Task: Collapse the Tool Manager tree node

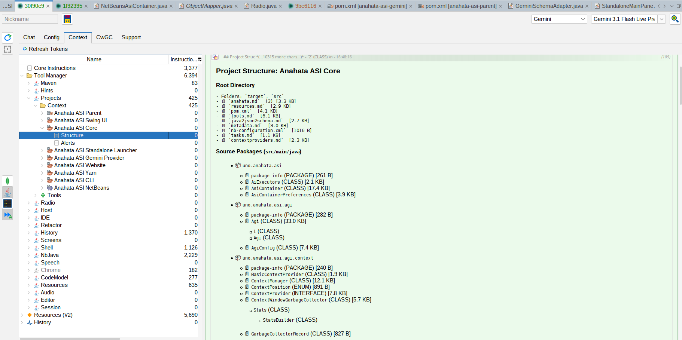Action: [22, 76]
